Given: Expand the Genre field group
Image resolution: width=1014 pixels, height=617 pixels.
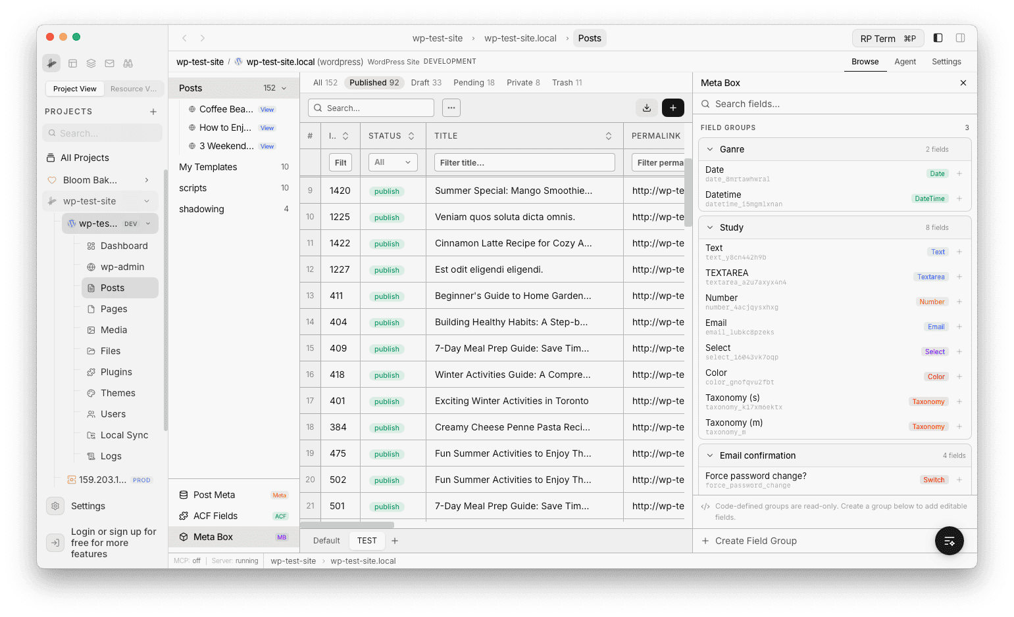Looking at the screenshot, I should [x=709, y=149].
